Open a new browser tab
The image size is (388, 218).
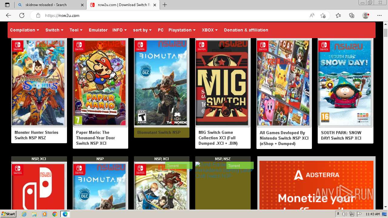[165, 5]
